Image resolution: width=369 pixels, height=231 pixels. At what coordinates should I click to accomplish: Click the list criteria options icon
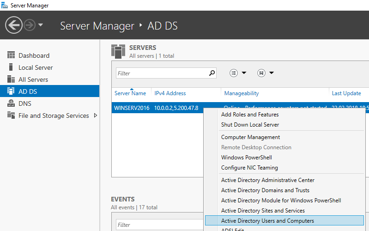point(234,73)
